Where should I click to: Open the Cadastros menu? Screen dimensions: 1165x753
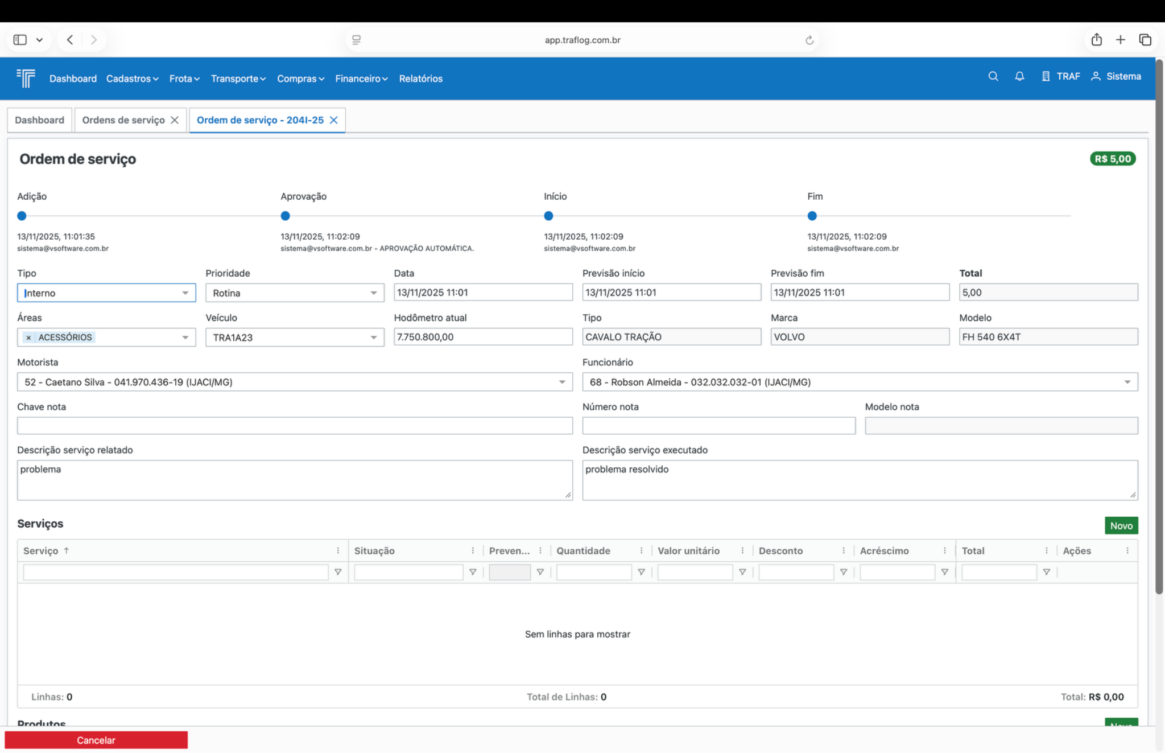pos(132,79)
